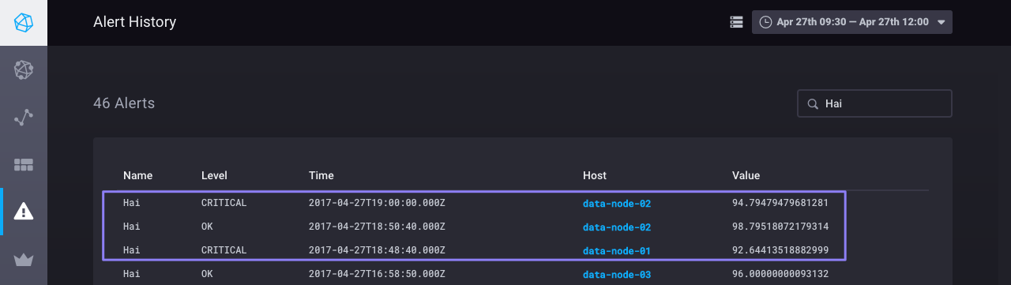Open the data-node-01 host link
Viewport: 1011px width, 285px height.
coord(617,251)
